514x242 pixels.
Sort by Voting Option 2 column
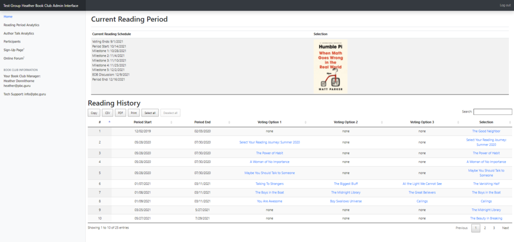pyautogui.click(x=345, y=122)
